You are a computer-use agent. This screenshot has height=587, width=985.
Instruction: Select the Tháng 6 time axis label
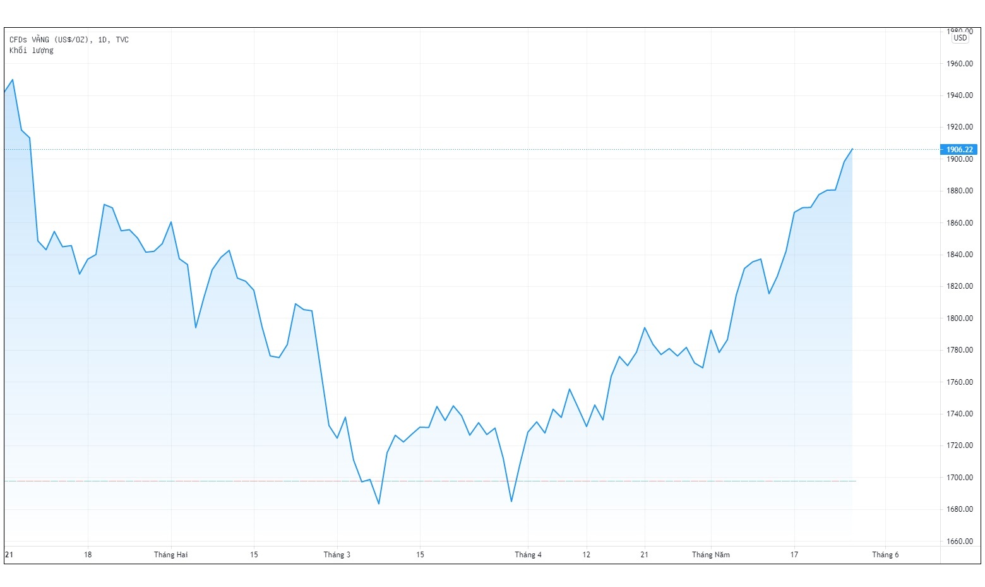click(885, 555)
